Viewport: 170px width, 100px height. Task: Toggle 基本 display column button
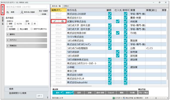[x=58, y=93]
